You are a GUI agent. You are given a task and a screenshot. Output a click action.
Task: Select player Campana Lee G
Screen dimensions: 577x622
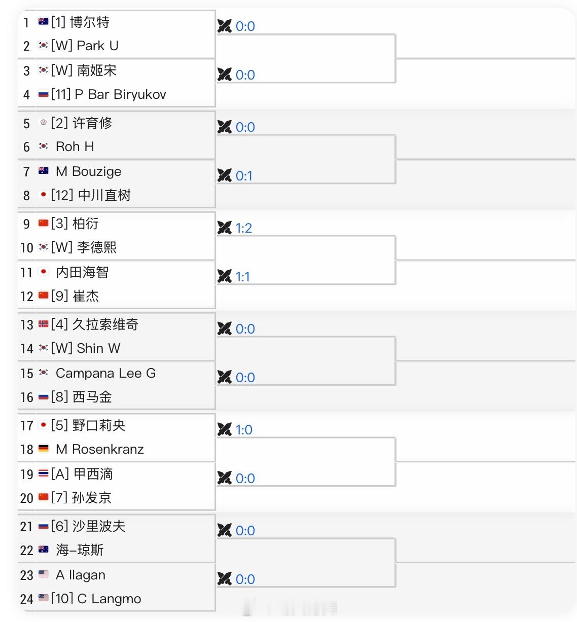pos(105,373)
